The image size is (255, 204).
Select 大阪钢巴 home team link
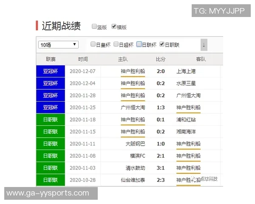click(135, 144)
